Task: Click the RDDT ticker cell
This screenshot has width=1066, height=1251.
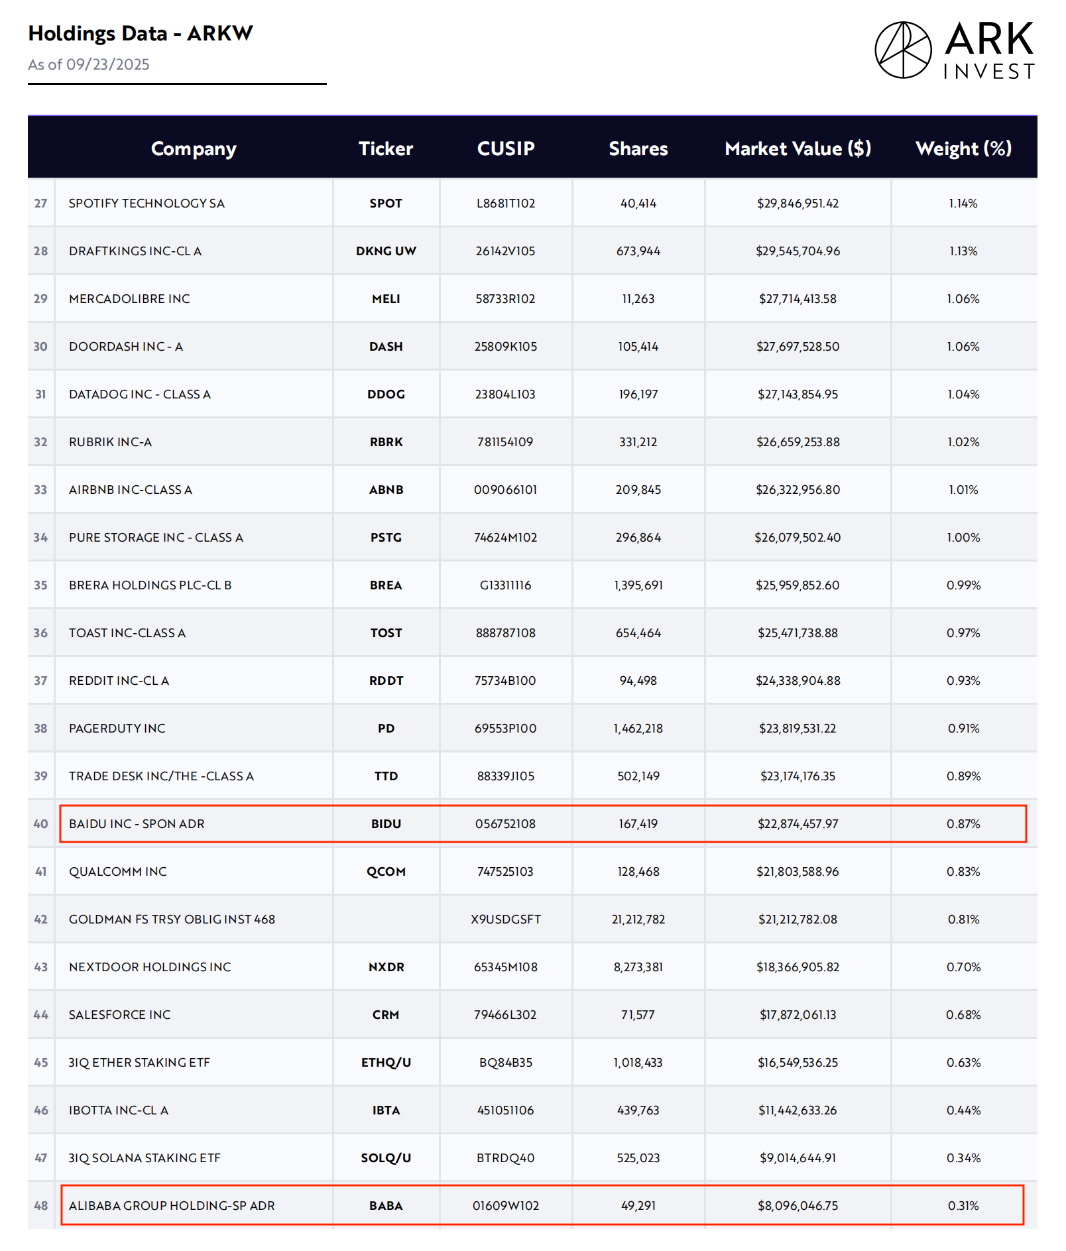Action: point(386,681)
